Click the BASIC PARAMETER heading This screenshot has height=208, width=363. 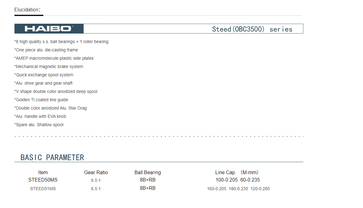(x=52, y=158)
